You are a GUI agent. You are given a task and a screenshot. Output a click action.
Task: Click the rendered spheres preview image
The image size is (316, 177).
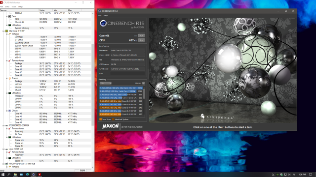tap(223, 70)
